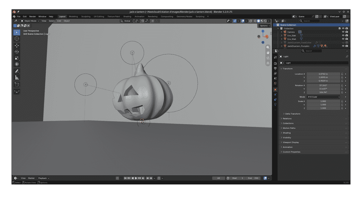This screenshot has width=362, height=198.
Task: Click the Z axis navigation gizmo handle
Action: [x=263, y=31]
